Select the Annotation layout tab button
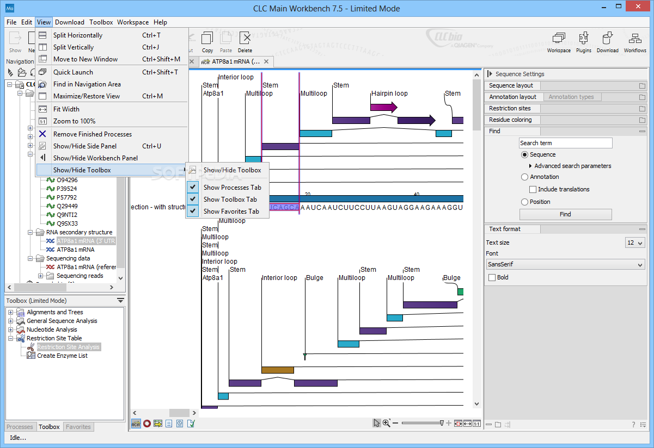This screenshot has height=448, width=654. (x=513, y=97)
